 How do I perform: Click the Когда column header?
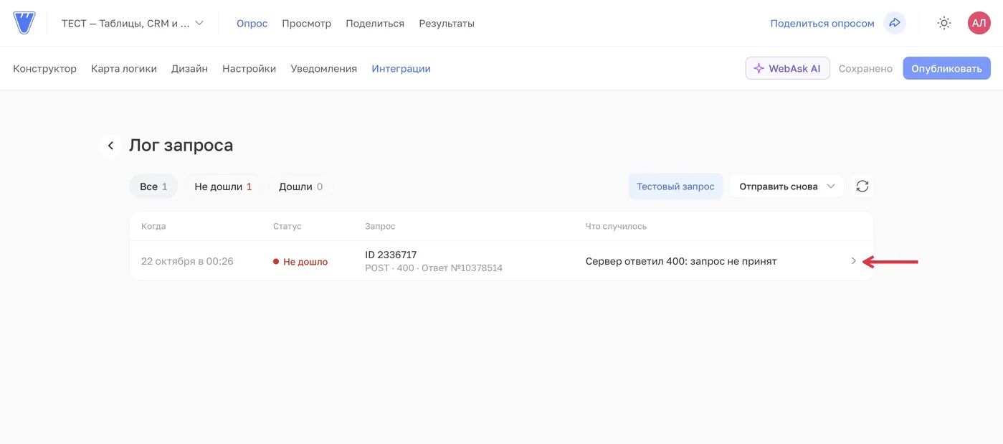(x=153, y=226)
